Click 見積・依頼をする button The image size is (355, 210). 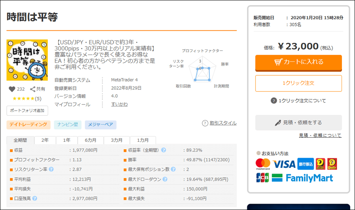(x=299, y=123)
